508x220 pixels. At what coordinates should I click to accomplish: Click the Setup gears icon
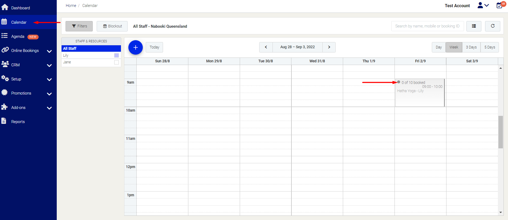(5, 78)
